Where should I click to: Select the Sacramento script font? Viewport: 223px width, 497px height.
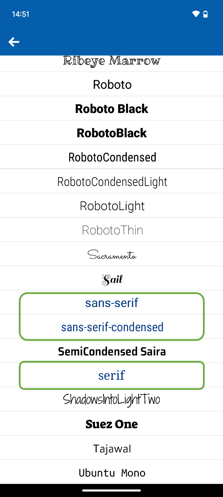click(112, 254)
